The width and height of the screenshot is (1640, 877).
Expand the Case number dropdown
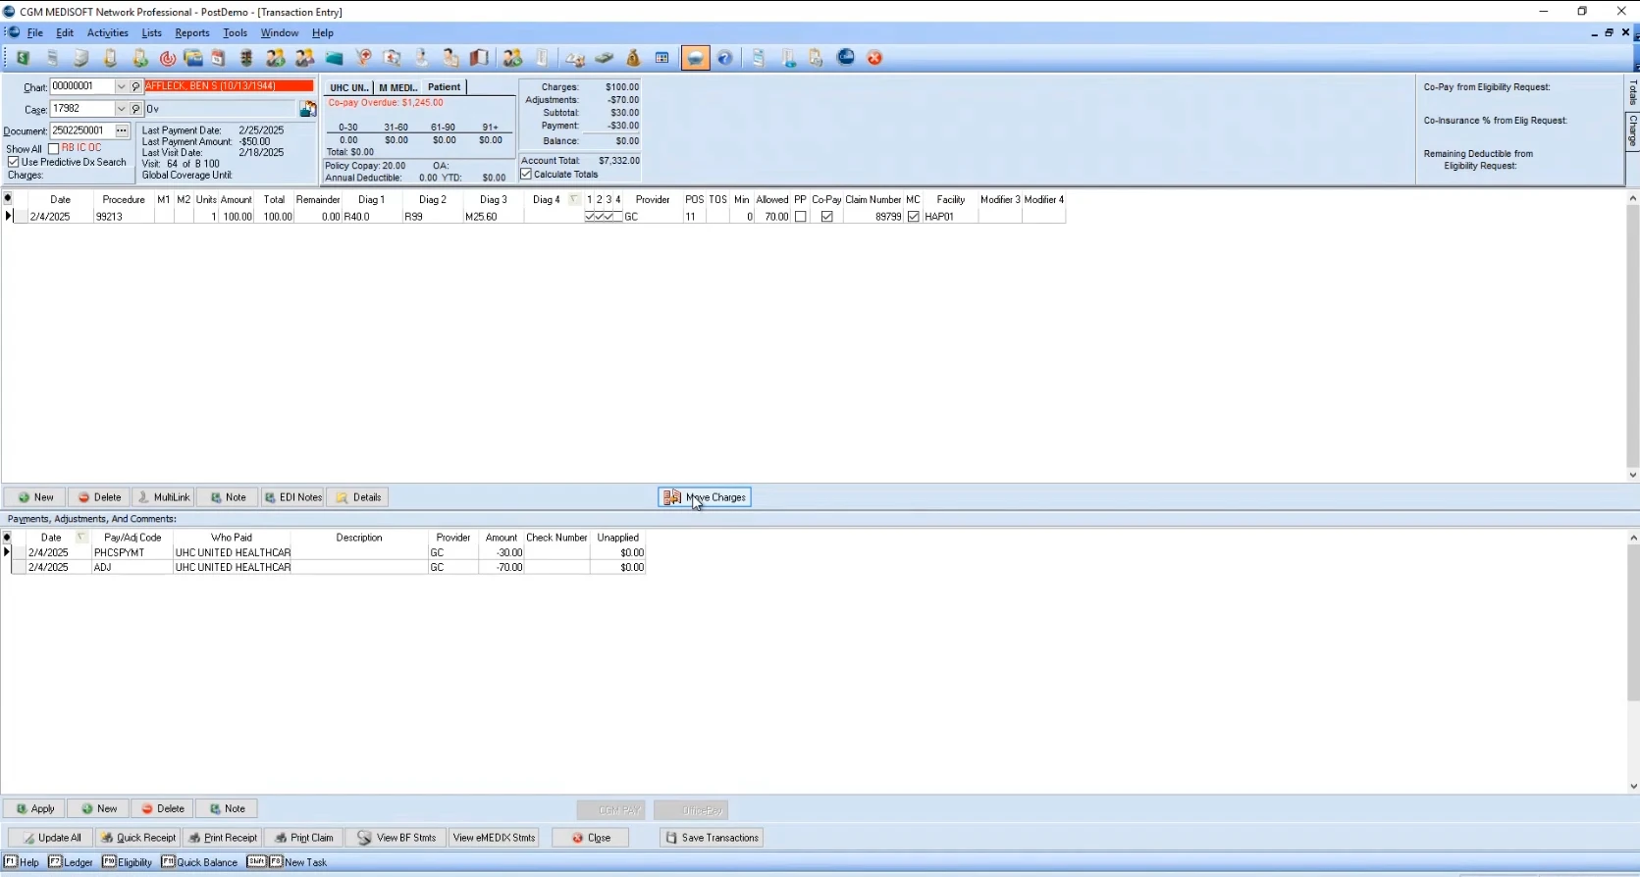pos(122,109)
